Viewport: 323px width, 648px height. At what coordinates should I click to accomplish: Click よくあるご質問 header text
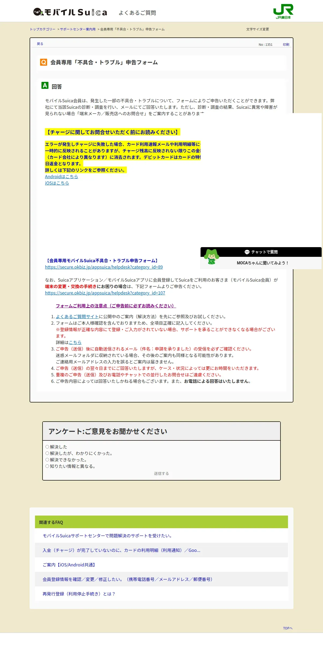tap(137, 13)
